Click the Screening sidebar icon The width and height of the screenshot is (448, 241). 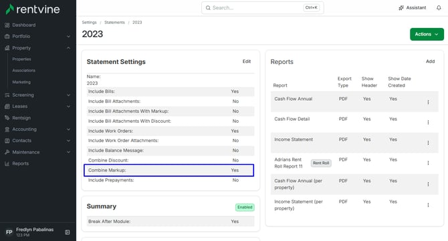(x=7, y=95)
